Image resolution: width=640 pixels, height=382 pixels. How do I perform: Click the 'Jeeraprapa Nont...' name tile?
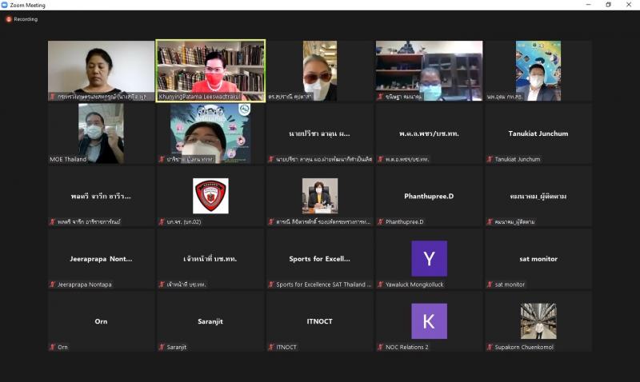click(x=102, y=258)
